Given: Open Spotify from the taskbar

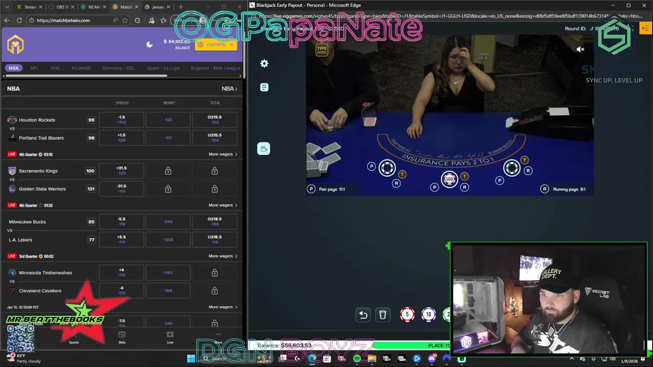Looking at the screenshot, I should (x=357, y=358).
